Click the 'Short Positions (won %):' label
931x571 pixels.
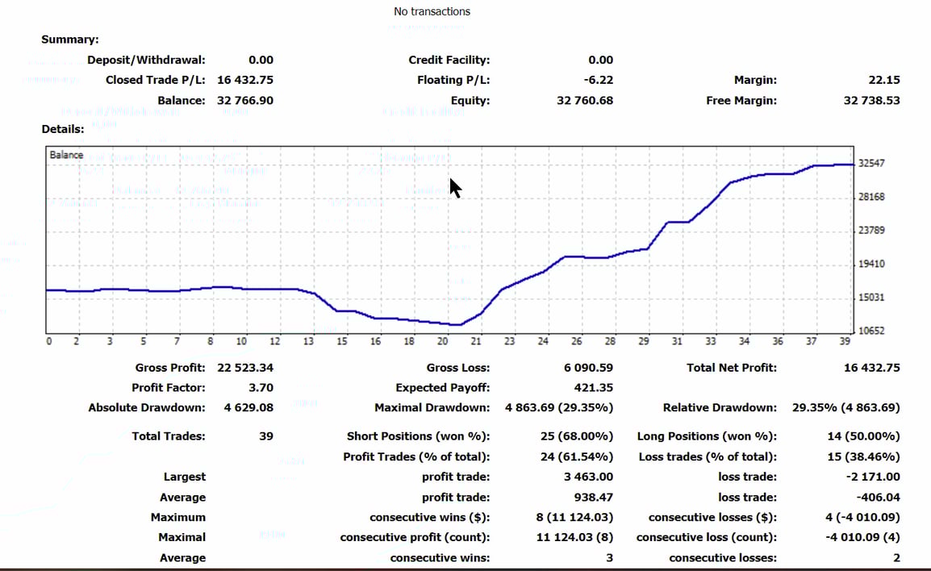coord(418,436)
